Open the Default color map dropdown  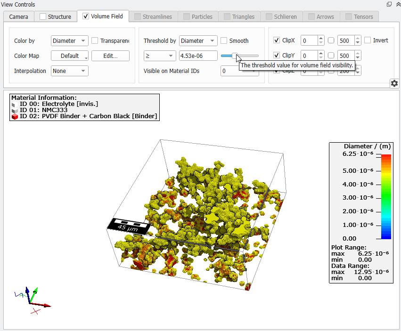tap(70, 56)
